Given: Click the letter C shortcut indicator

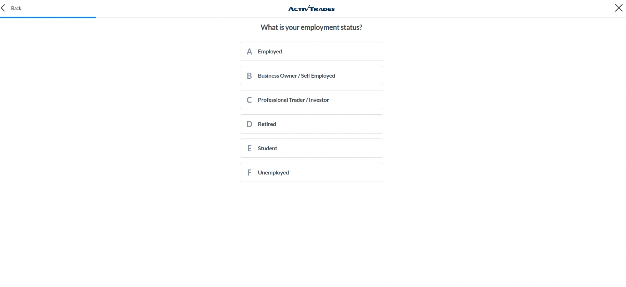Looking at the screenshot, I should click(249, 100).
